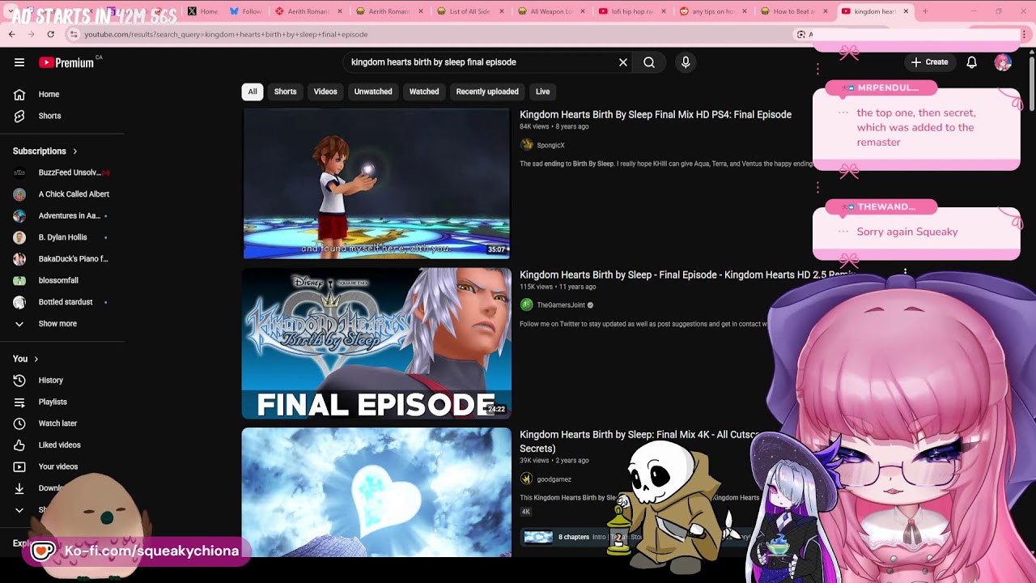The image size is (1036, 583).
Task: Expand the You section
Action: pos(26,359)
